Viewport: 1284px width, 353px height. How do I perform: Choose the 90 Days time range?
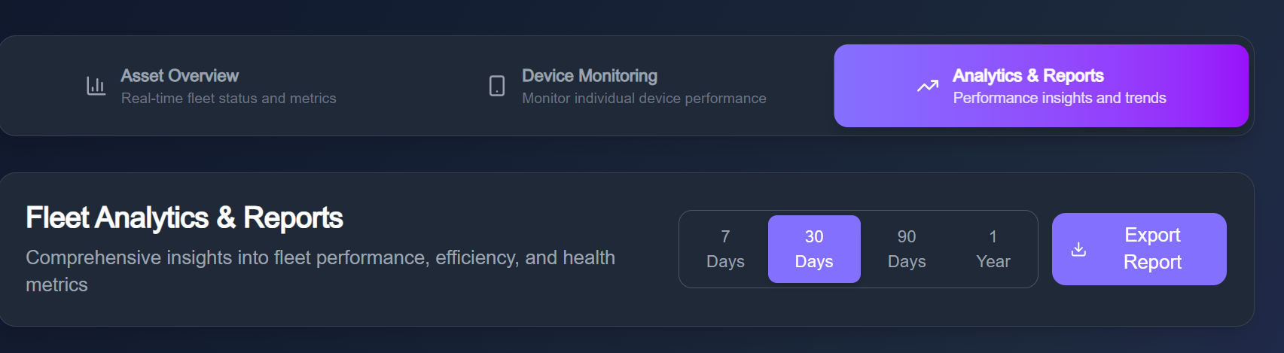point(907,249)
